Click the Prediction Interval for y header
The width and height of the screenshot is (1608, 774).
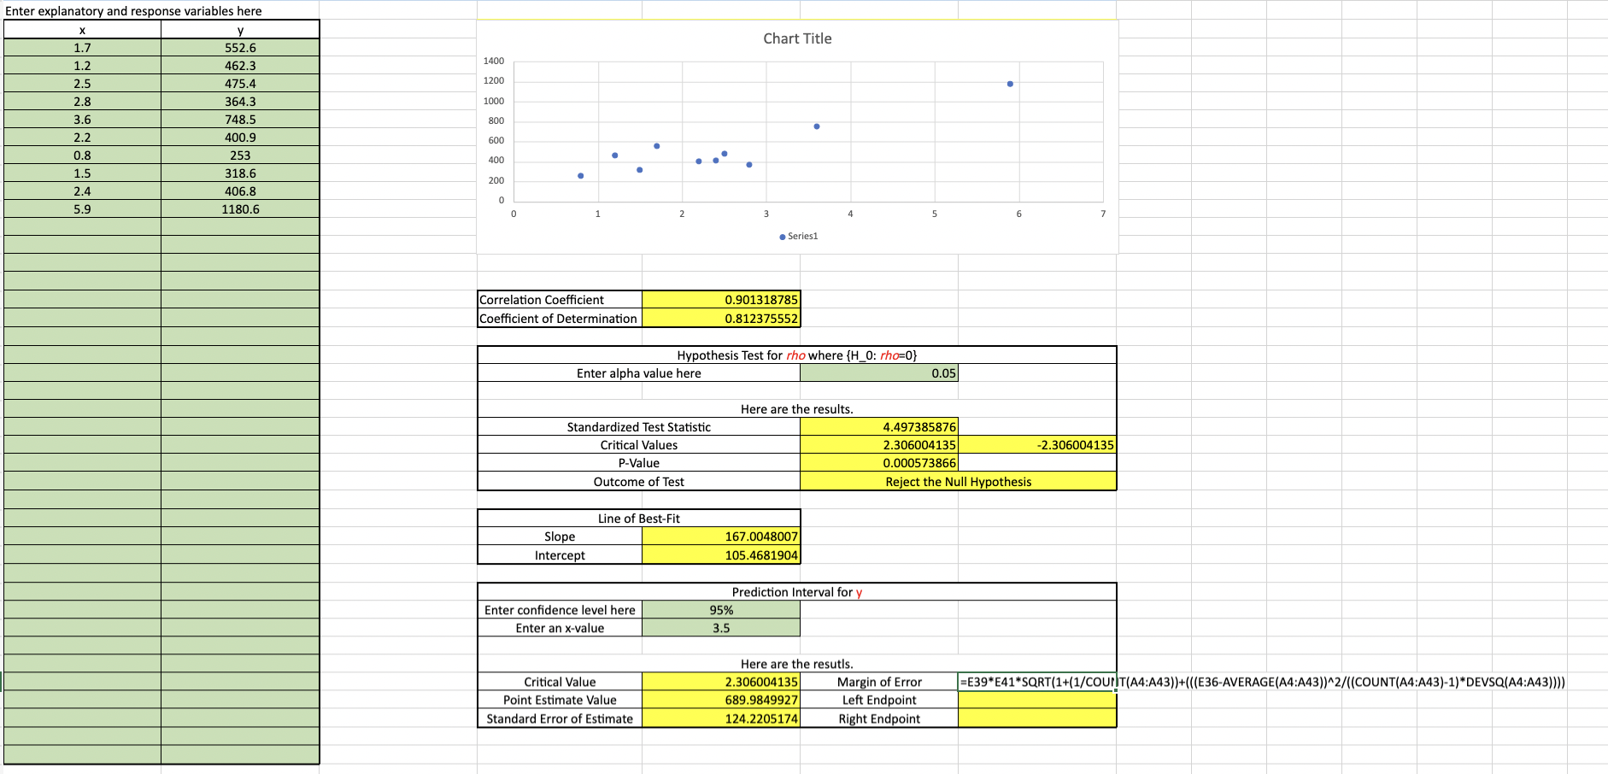pos(797,592)
